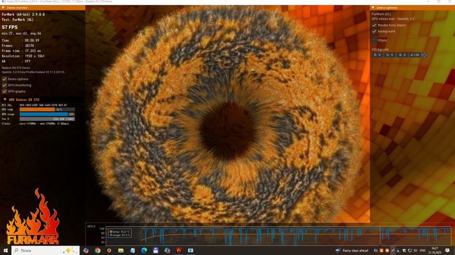Open Microsoft 365 taskbar icon
This screenshot has height=255, width=455.
point(167,250)
